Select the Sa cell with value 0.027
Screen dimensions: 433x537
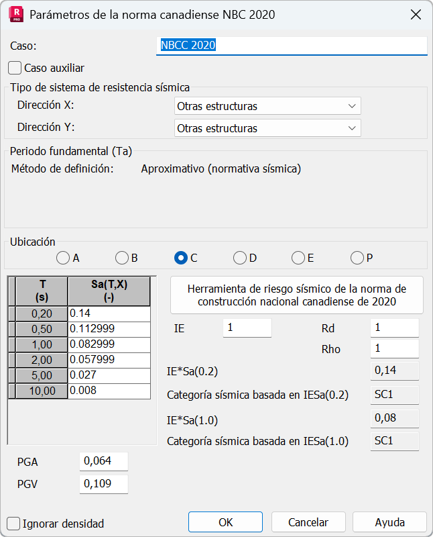click(x=109, y=375)
